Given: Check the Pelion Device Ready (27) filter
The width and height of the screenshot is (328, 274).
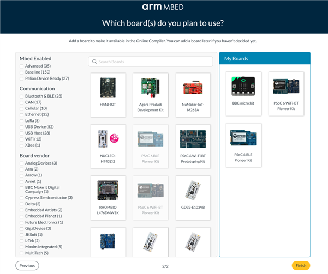Looking at the screenshot, I should [x=21, y=78].
